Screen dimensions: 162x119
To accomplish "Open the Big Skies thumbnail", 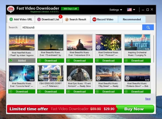I will tap(108, 73).
